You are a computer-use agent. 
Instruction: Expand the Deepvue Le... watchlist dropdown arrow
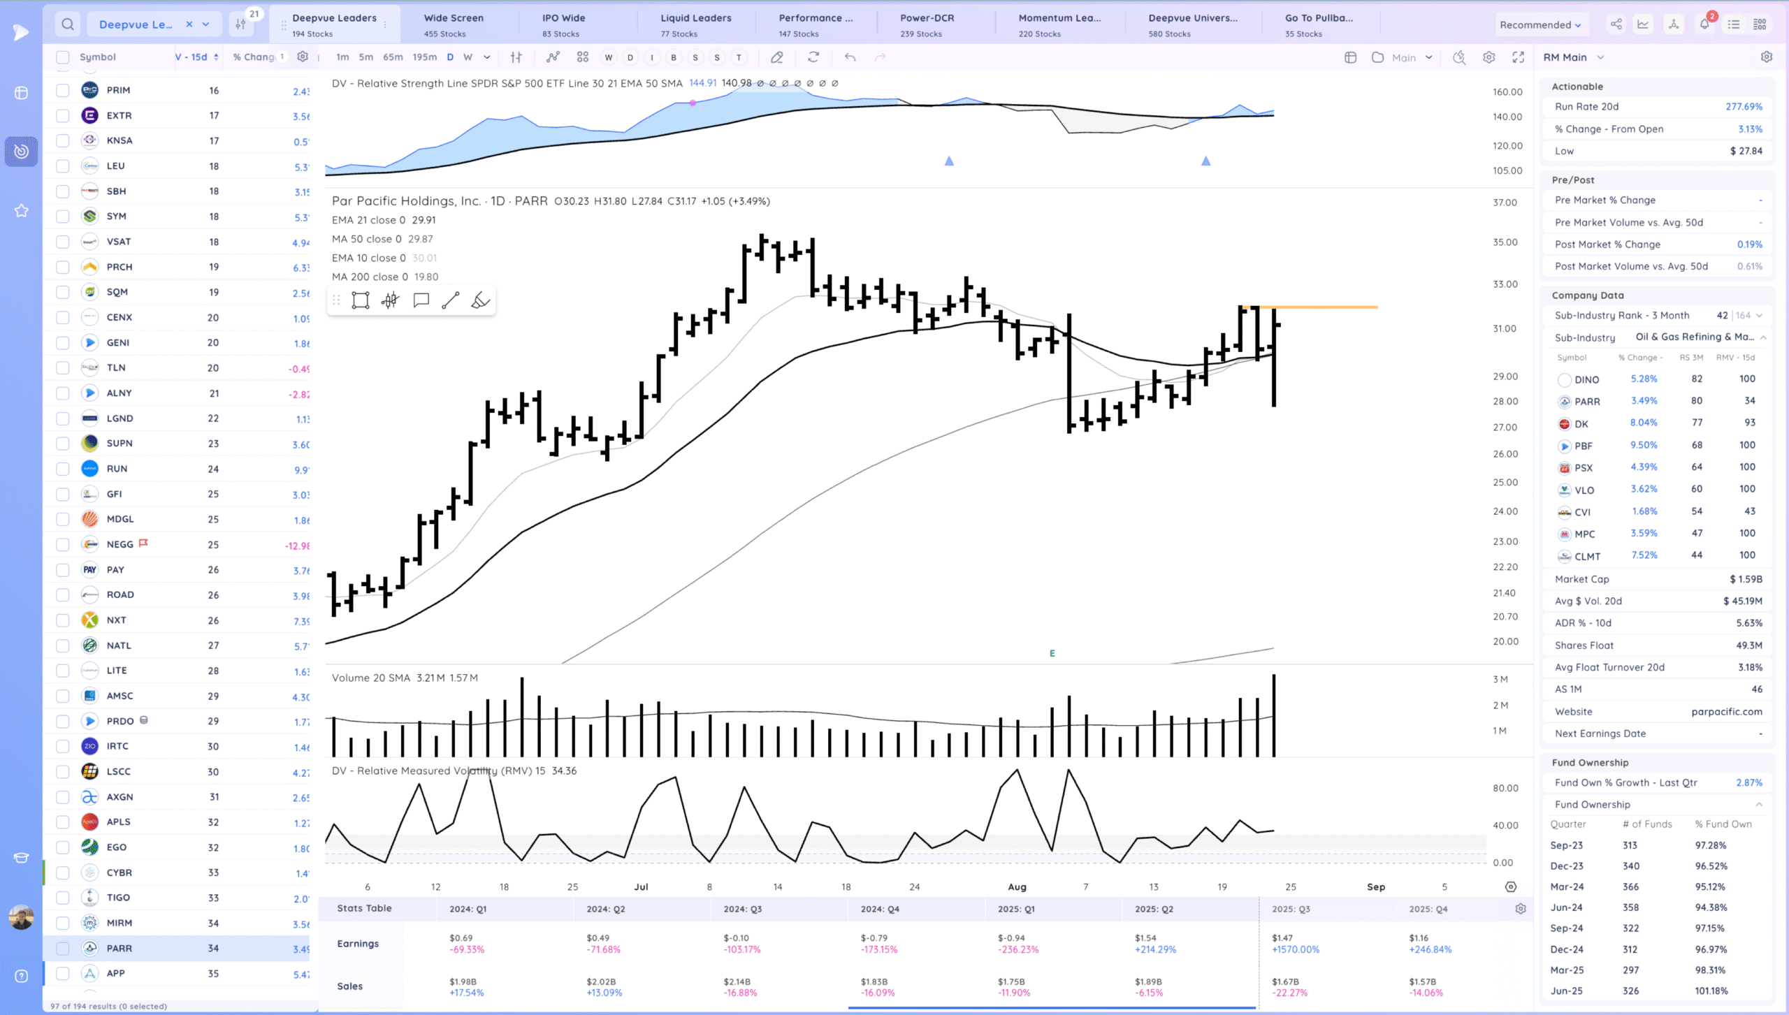click(x=206, y=24)
